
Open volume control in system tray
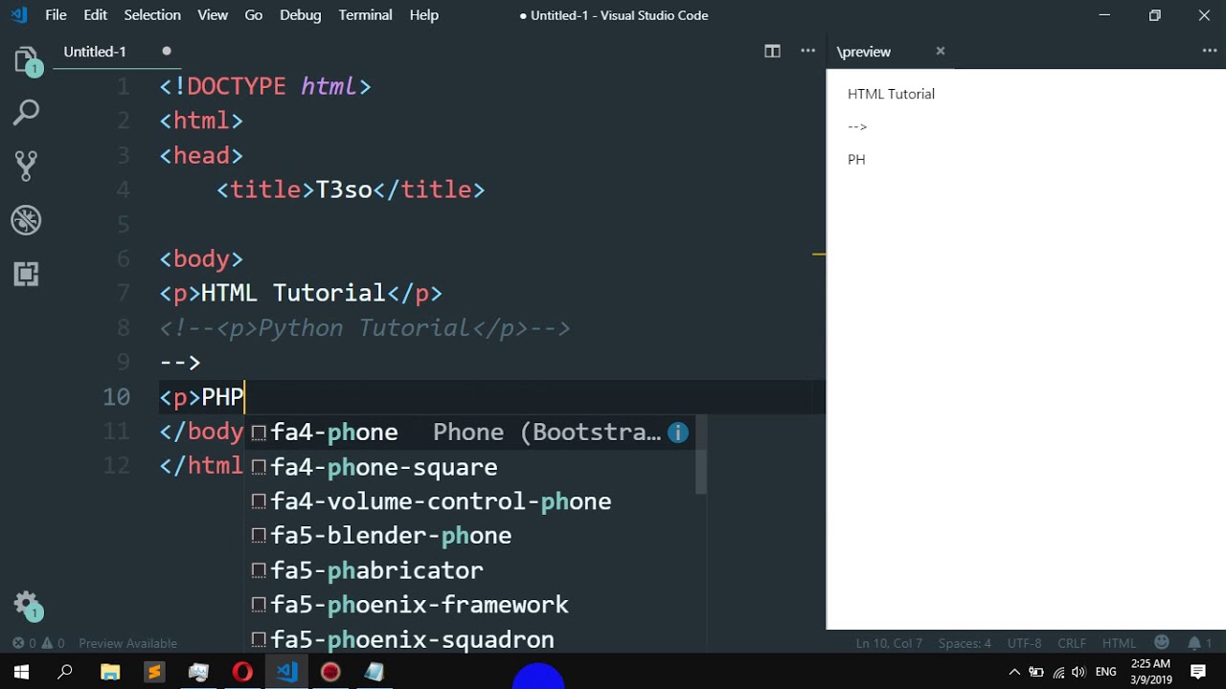1079,672
